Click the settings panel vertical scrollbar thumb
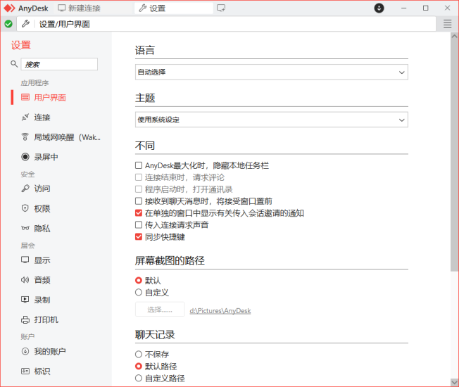Screen dimensions: 459x387 pos(454,156)
